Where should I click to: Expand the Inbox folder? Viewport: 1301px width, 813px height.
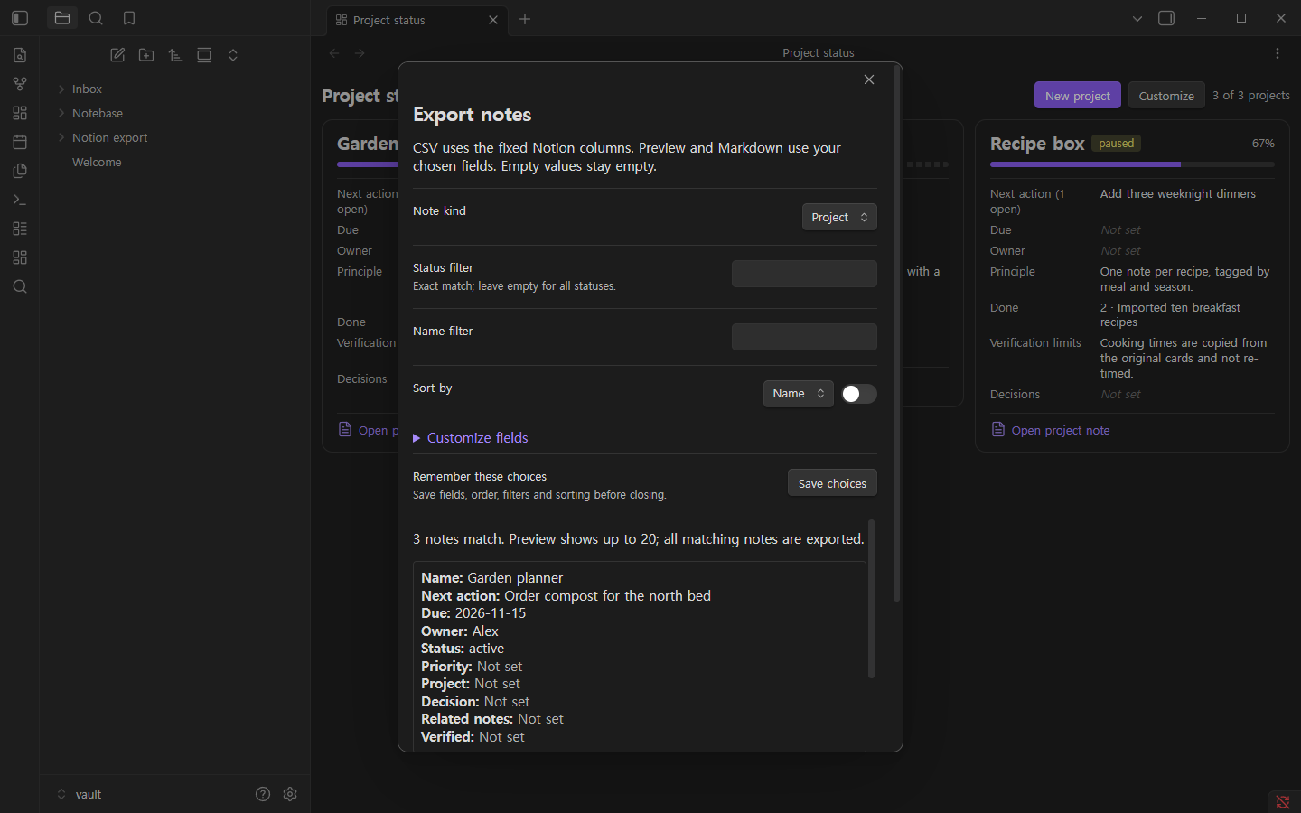point(87,89)
